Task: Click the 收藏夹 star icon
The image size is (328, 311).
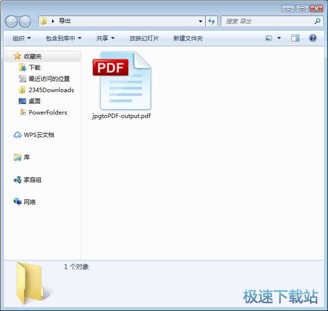Action: (x=17, y=56)
